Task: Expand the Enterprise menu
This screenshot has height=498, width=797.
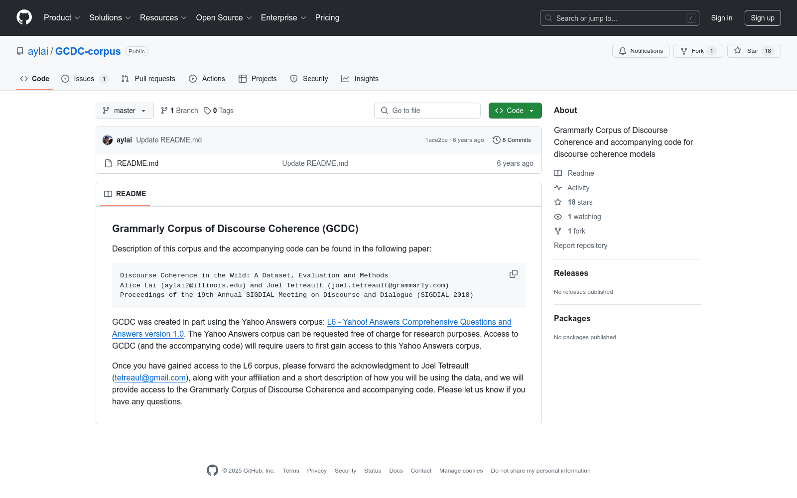Action: 283,18
